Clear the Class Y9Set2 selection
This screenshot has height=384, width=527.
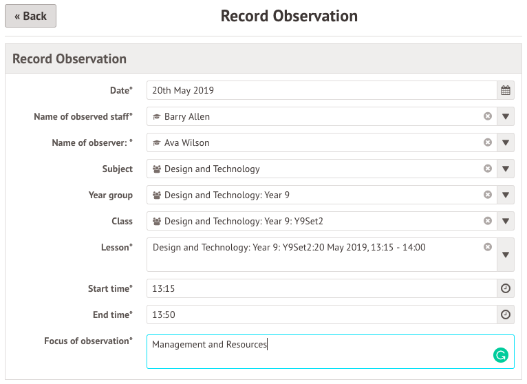pos(488,221)
